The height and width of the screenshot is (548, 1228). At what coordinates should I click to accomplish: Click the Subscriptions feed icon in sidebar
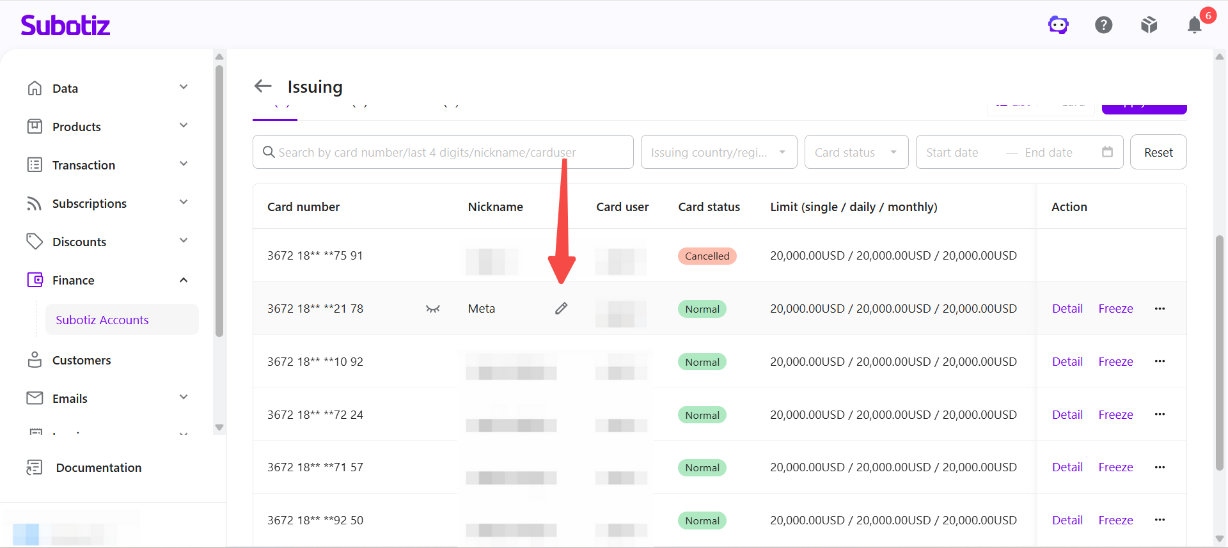pos(35,203)
